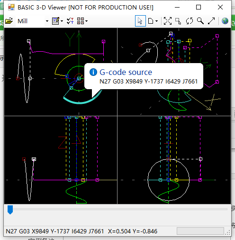The width and height of the screenshot is (235, 240).
Task: Click the notes editor toolbar icon
Action: coord(55,21)
